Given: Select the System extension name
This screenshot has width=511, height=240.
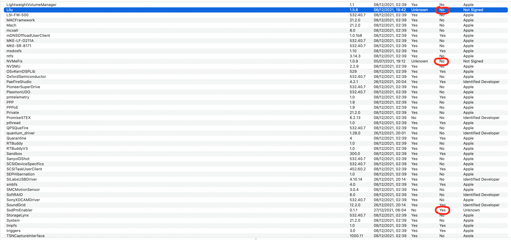Looking at the screenshot, I should click(x=13, y=220).
